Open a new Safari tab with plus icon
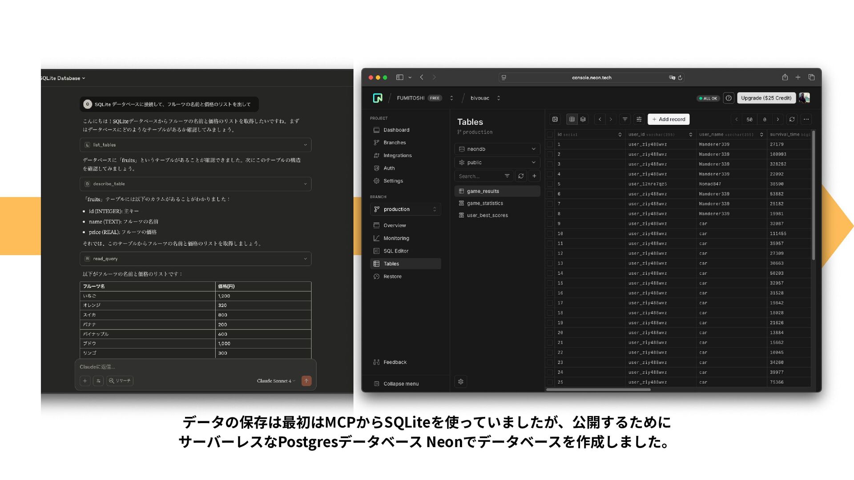Viewport: 854px width, 480px height. click(798, 77)
